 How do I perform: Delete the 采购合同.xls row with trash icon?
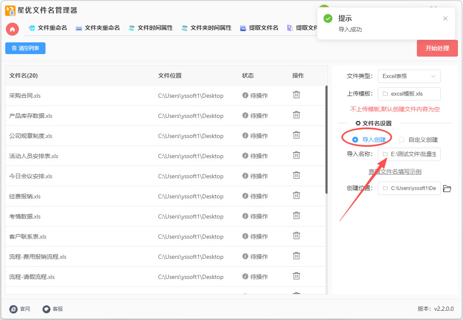296,95
